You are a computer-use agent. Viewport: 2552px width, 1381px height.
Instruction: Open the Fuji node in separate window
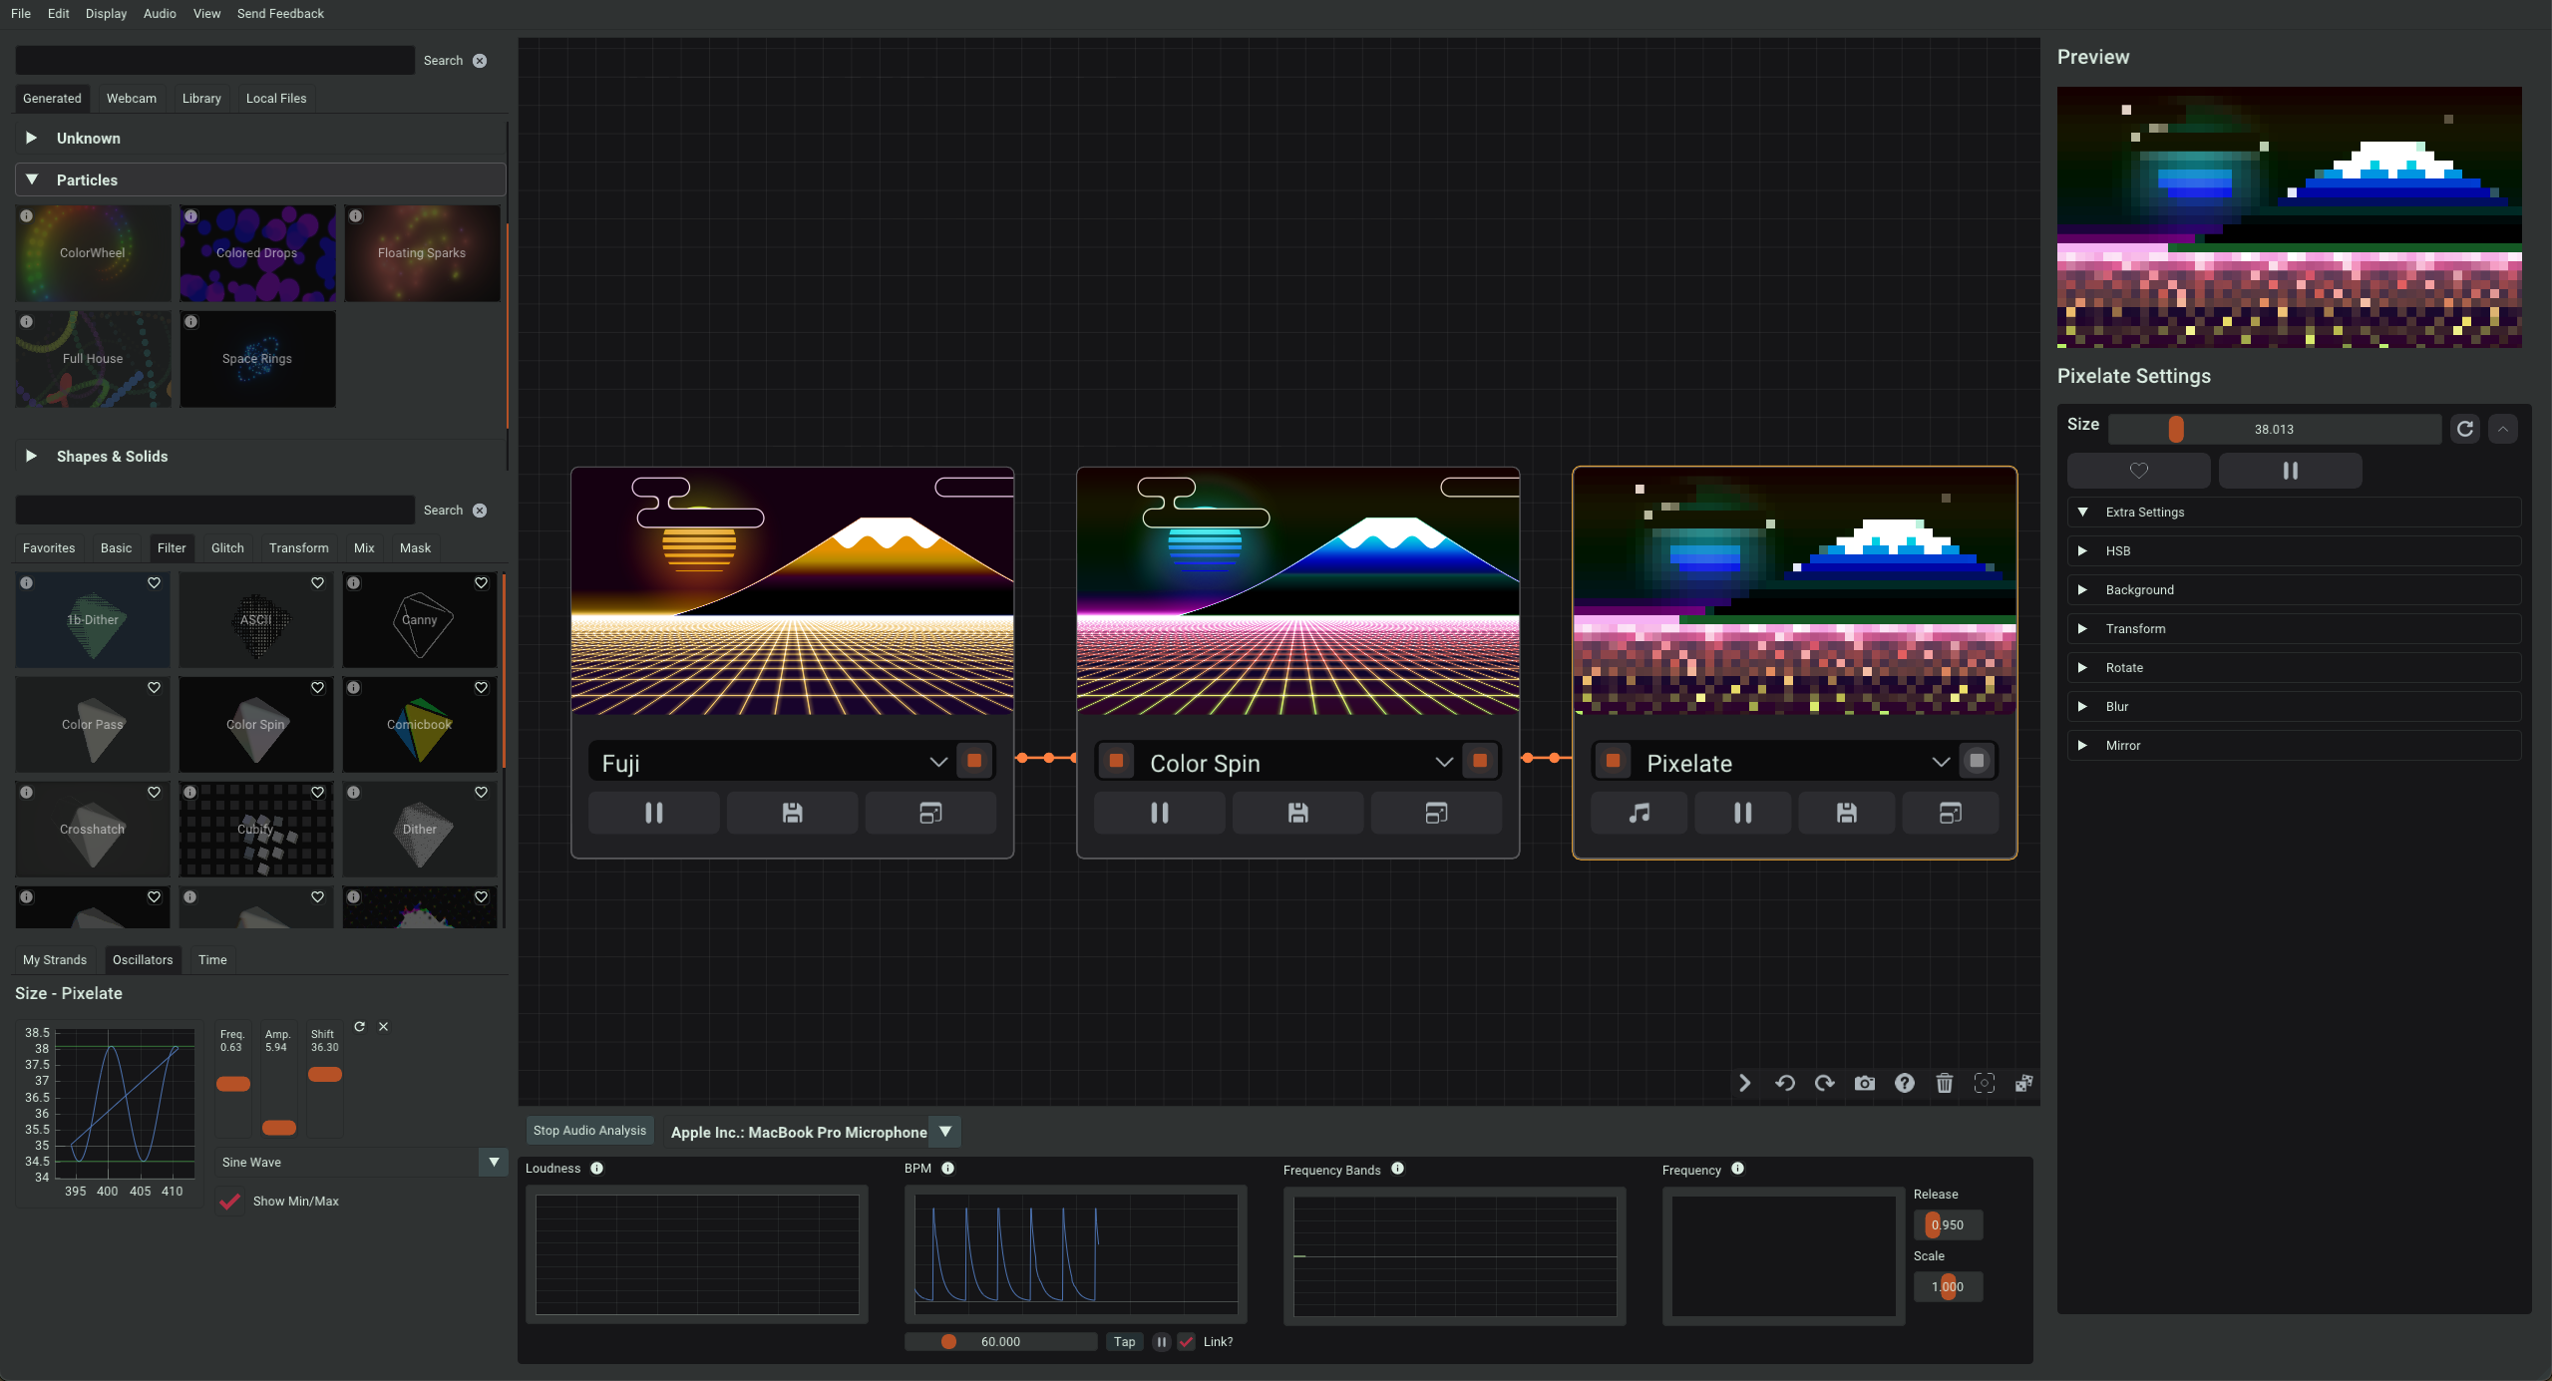(930, 813)
